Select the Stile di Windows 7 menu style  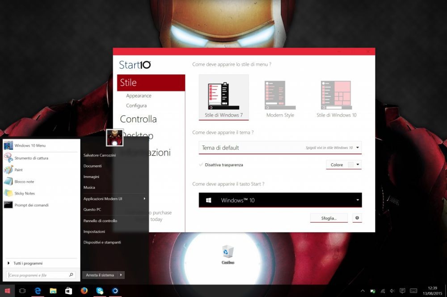click(223, 97)
